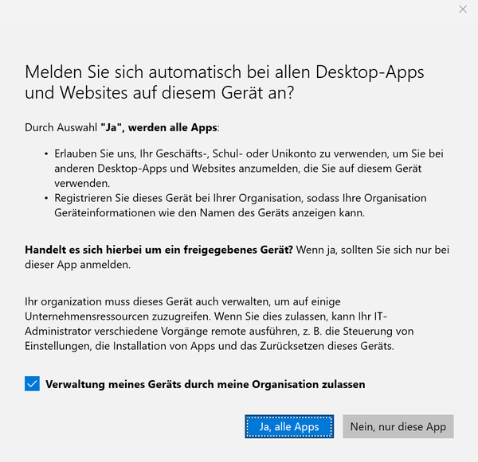
Task: Uncheck the device management checkbox
Action: tap(32, 384)
